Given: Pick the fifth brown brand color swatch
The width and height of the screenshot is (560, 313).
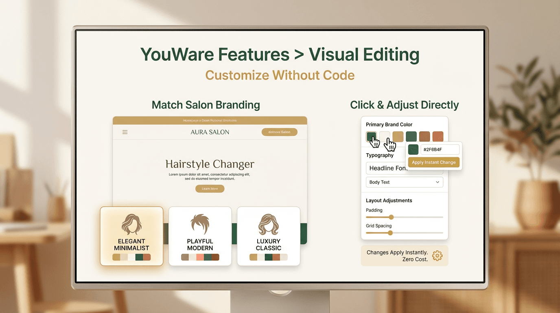Looking at the screenshot, I should pos(424,137).
